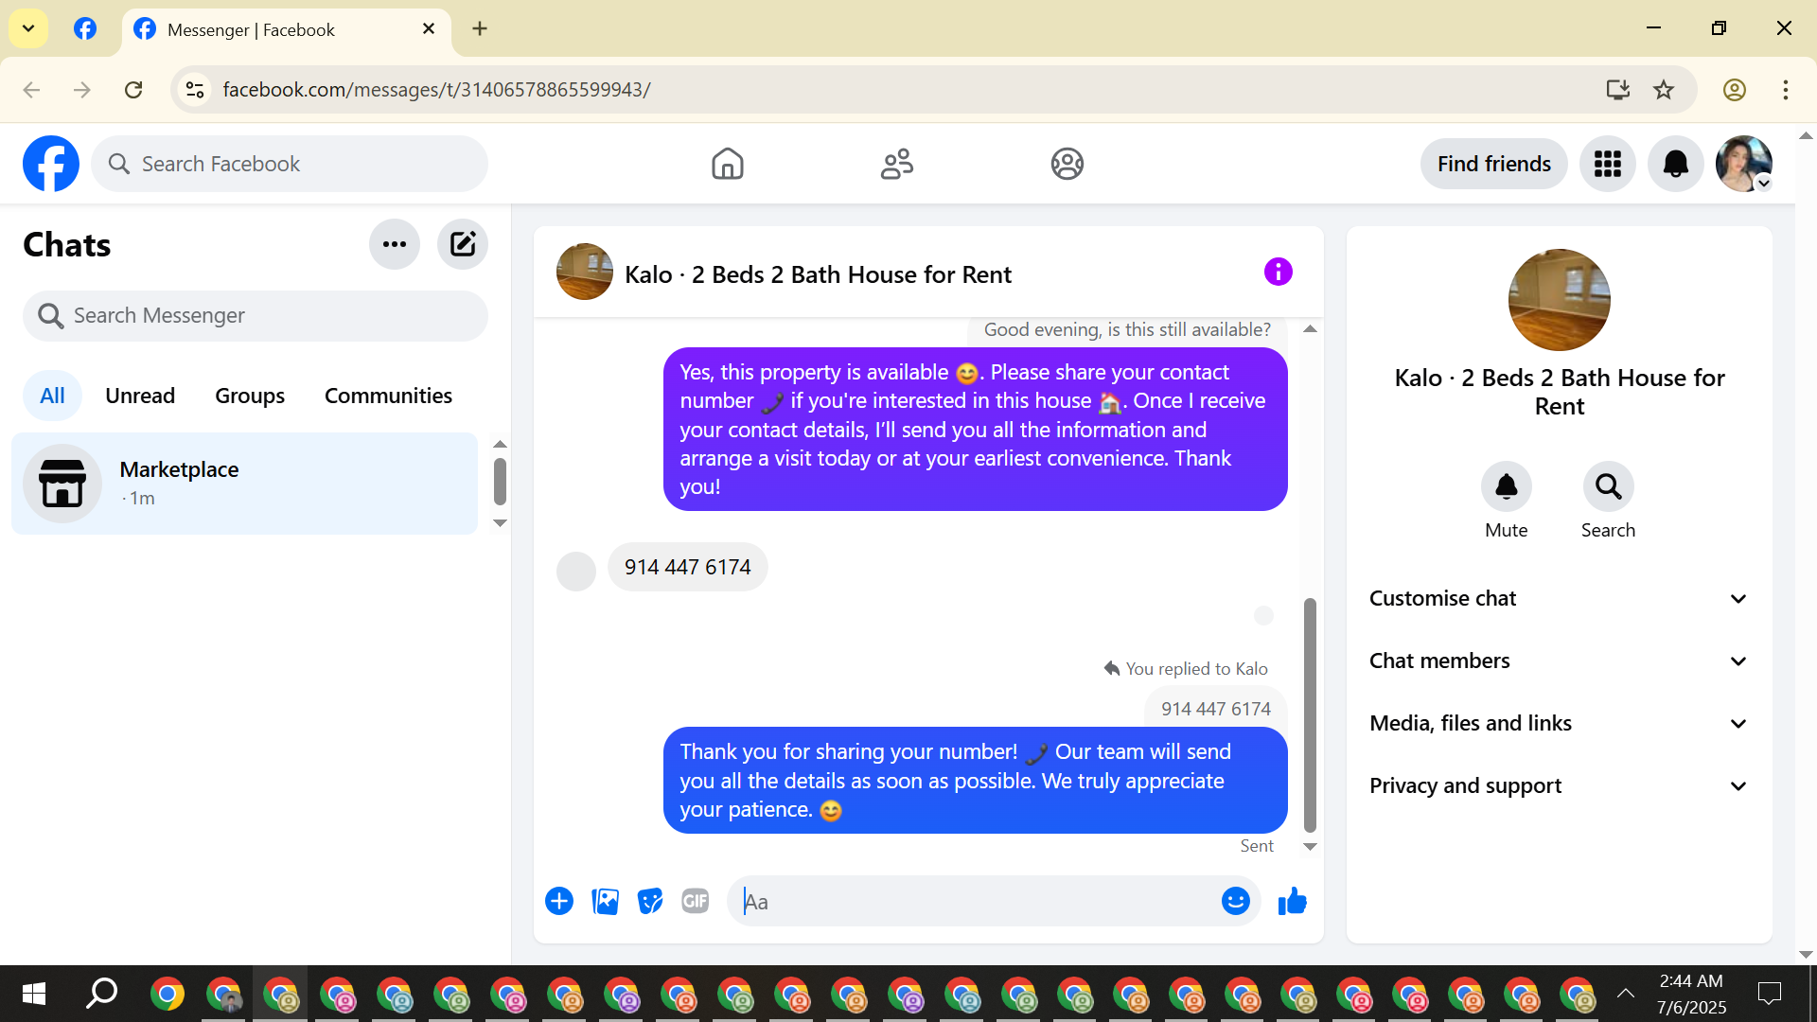The width and height of the screenshot is (1817, 1022).
Task: Expand Privacy and support section
Action: pyautogui.click(x=1558, y=785)
